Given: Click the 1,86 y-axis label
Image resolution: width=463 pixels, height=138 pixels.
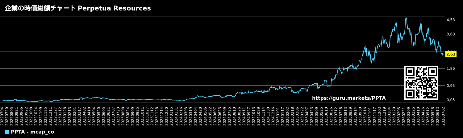Looking at the screenshot, I should [x=451, y=68].
